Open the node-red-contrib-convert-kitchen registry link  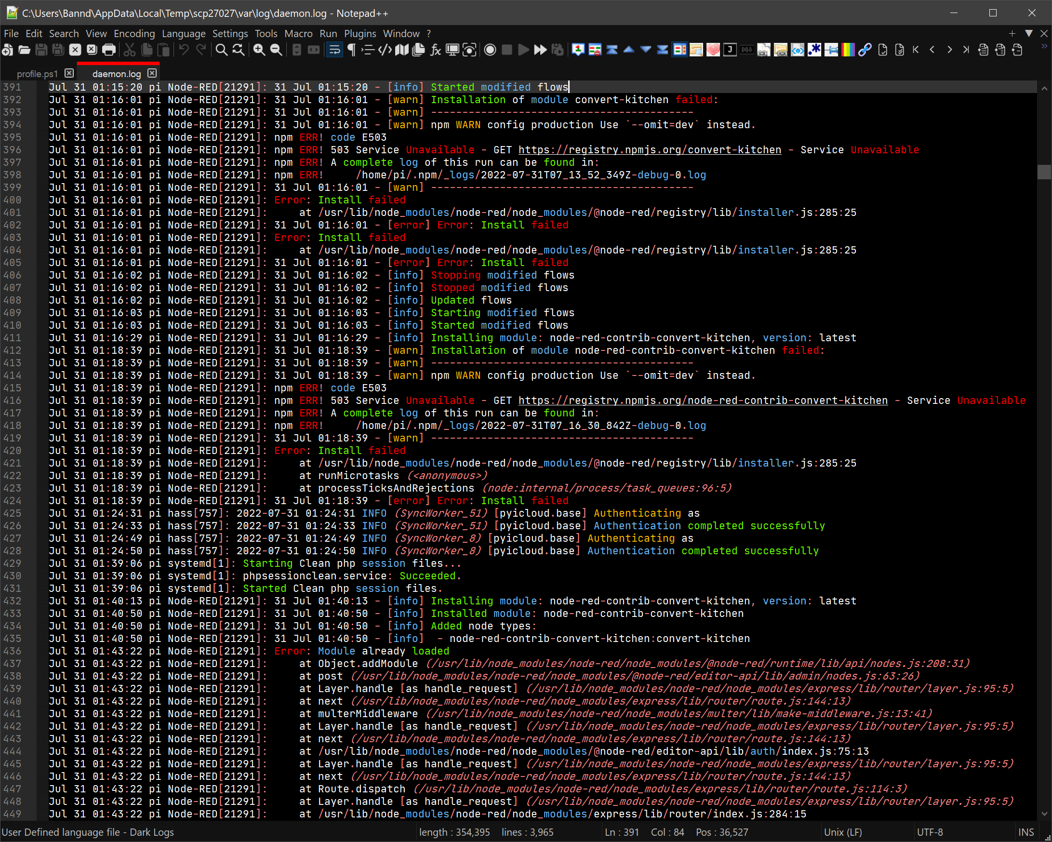[703, 401]
